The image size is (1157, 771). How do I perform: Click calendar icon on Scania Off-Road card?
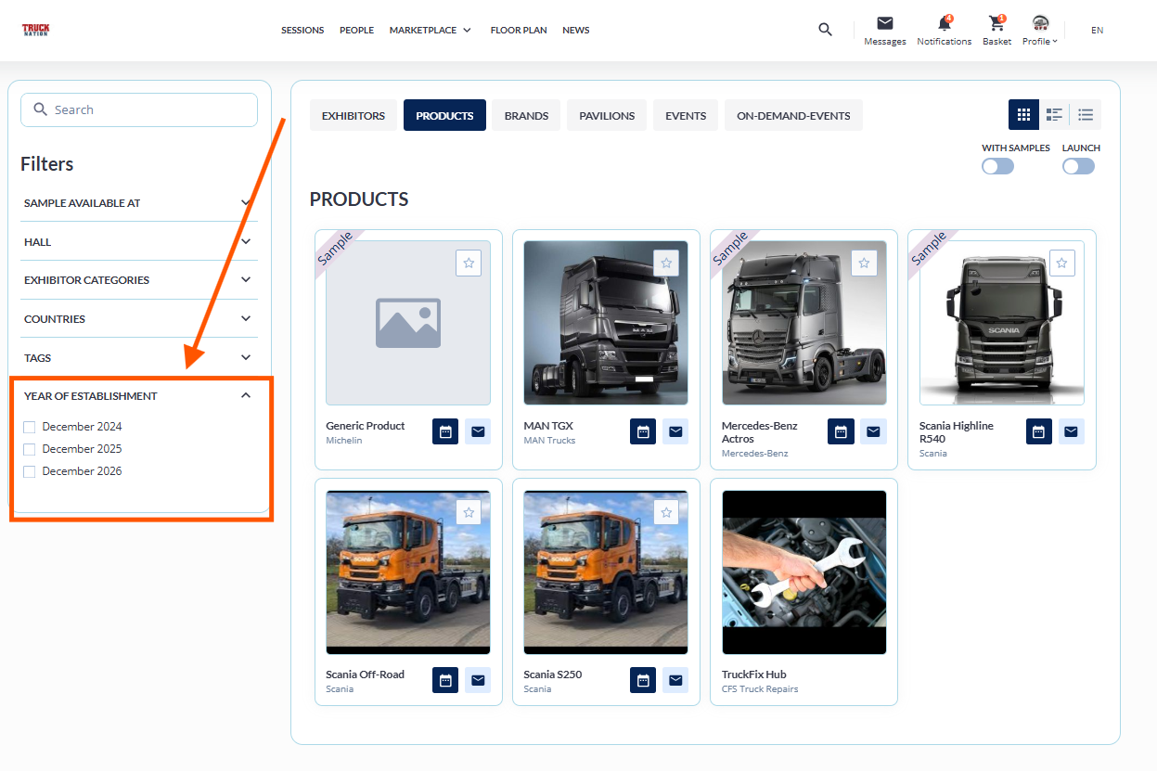(445, 680)
